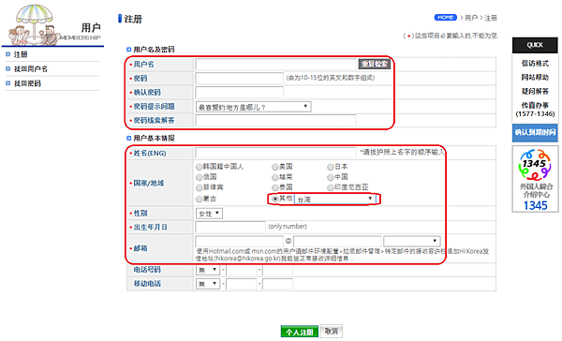
Task: Click the 用户名 input field
Action: tap(275, 65)
